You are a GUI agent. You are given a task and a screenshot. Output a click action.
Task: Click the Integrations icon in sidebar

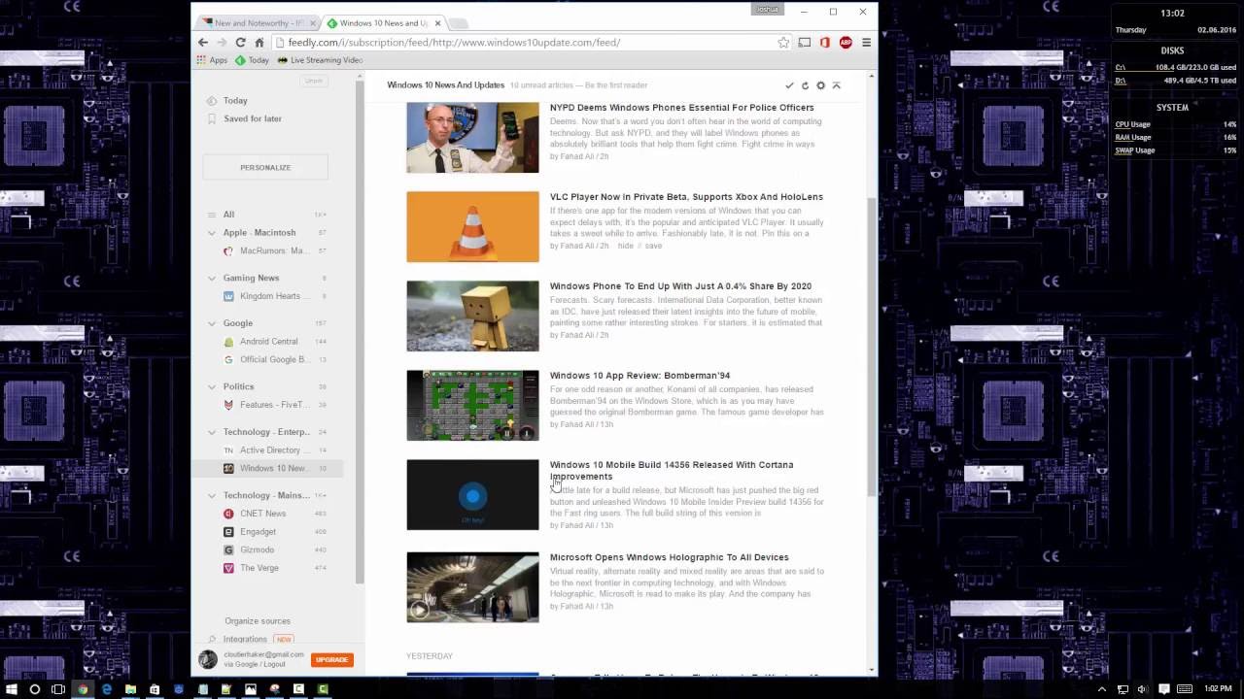click(x=212, y=639)
